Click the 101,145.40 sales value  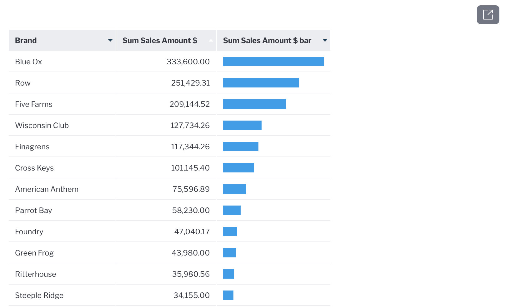(190, 168)
